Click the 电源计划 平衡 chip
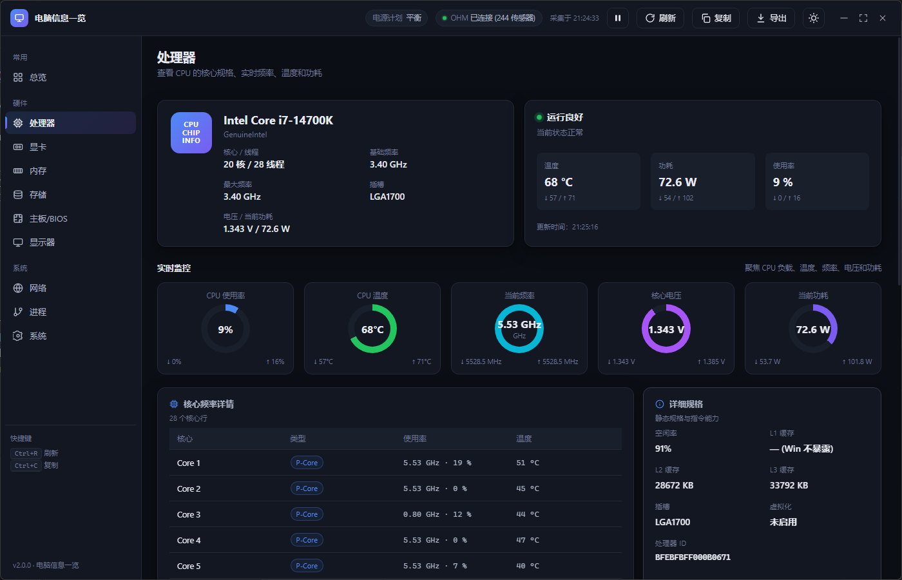Viewport: 902px width, 580px height. point(397,18)
